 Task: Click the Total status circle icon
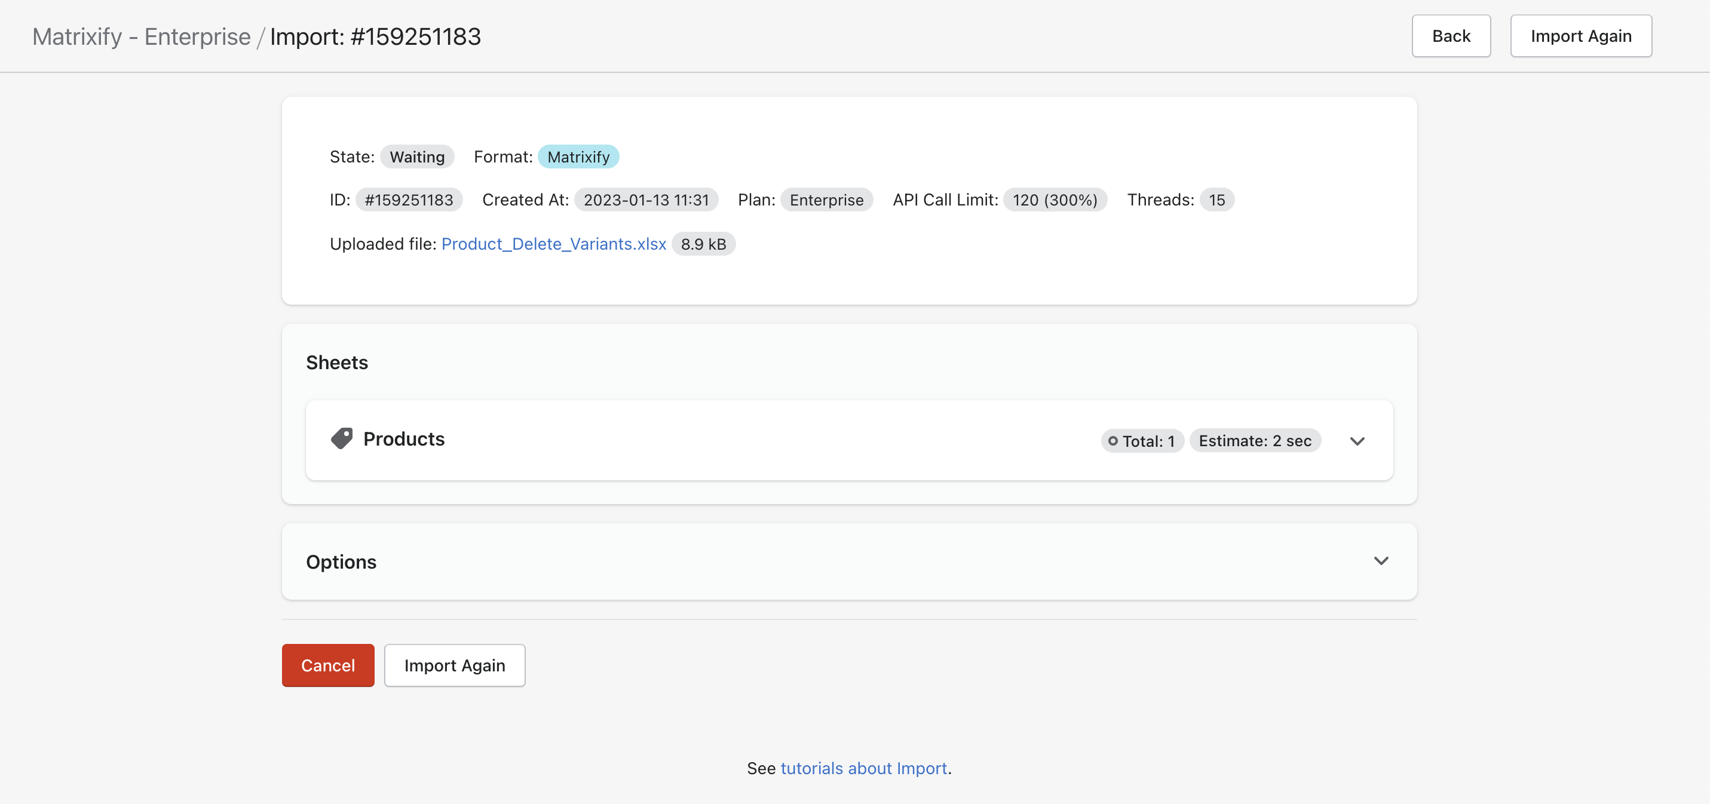coord(1113,441)
